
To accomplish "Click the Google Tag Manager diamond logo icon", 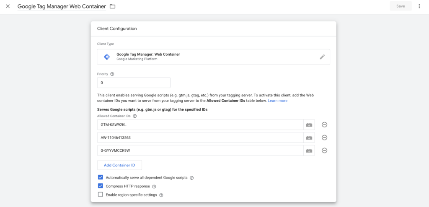I will pyautogui.click(x=107, y=57).
